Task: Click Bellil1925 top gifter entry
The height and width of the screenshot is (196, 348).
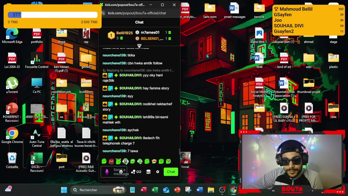Action: (120, 35)
